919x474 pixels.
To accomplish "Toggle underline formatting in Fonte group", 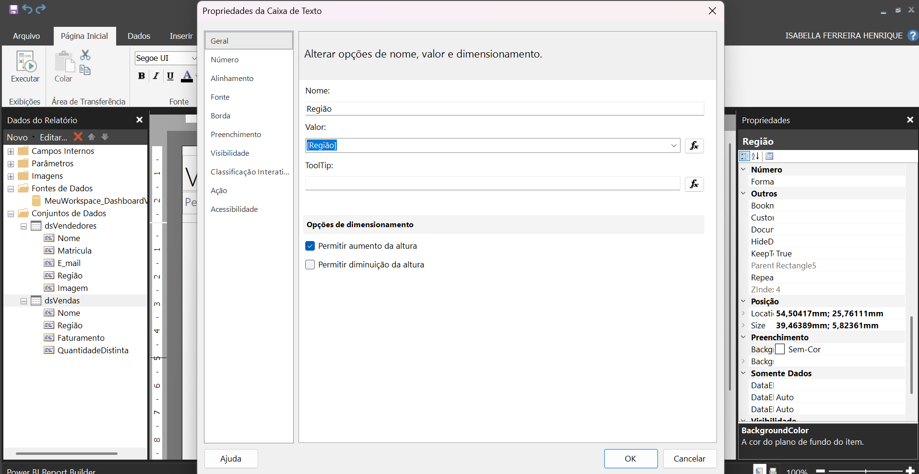I will tap(170, 76).
